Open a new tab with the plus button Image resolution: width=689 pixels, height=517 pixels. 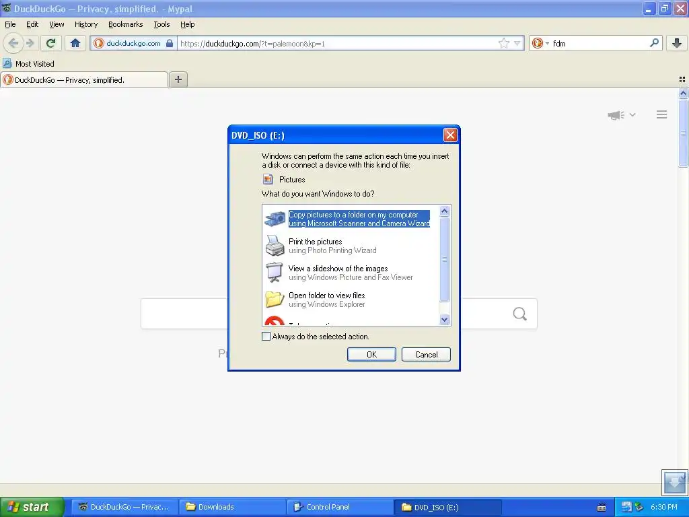178,79
